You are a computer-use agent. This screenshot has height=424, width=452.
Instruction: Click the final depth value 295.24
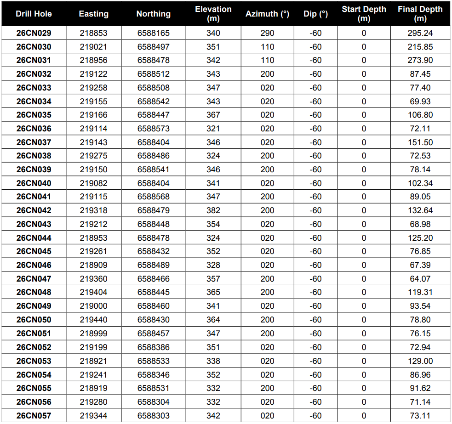(x=420, y=33)
